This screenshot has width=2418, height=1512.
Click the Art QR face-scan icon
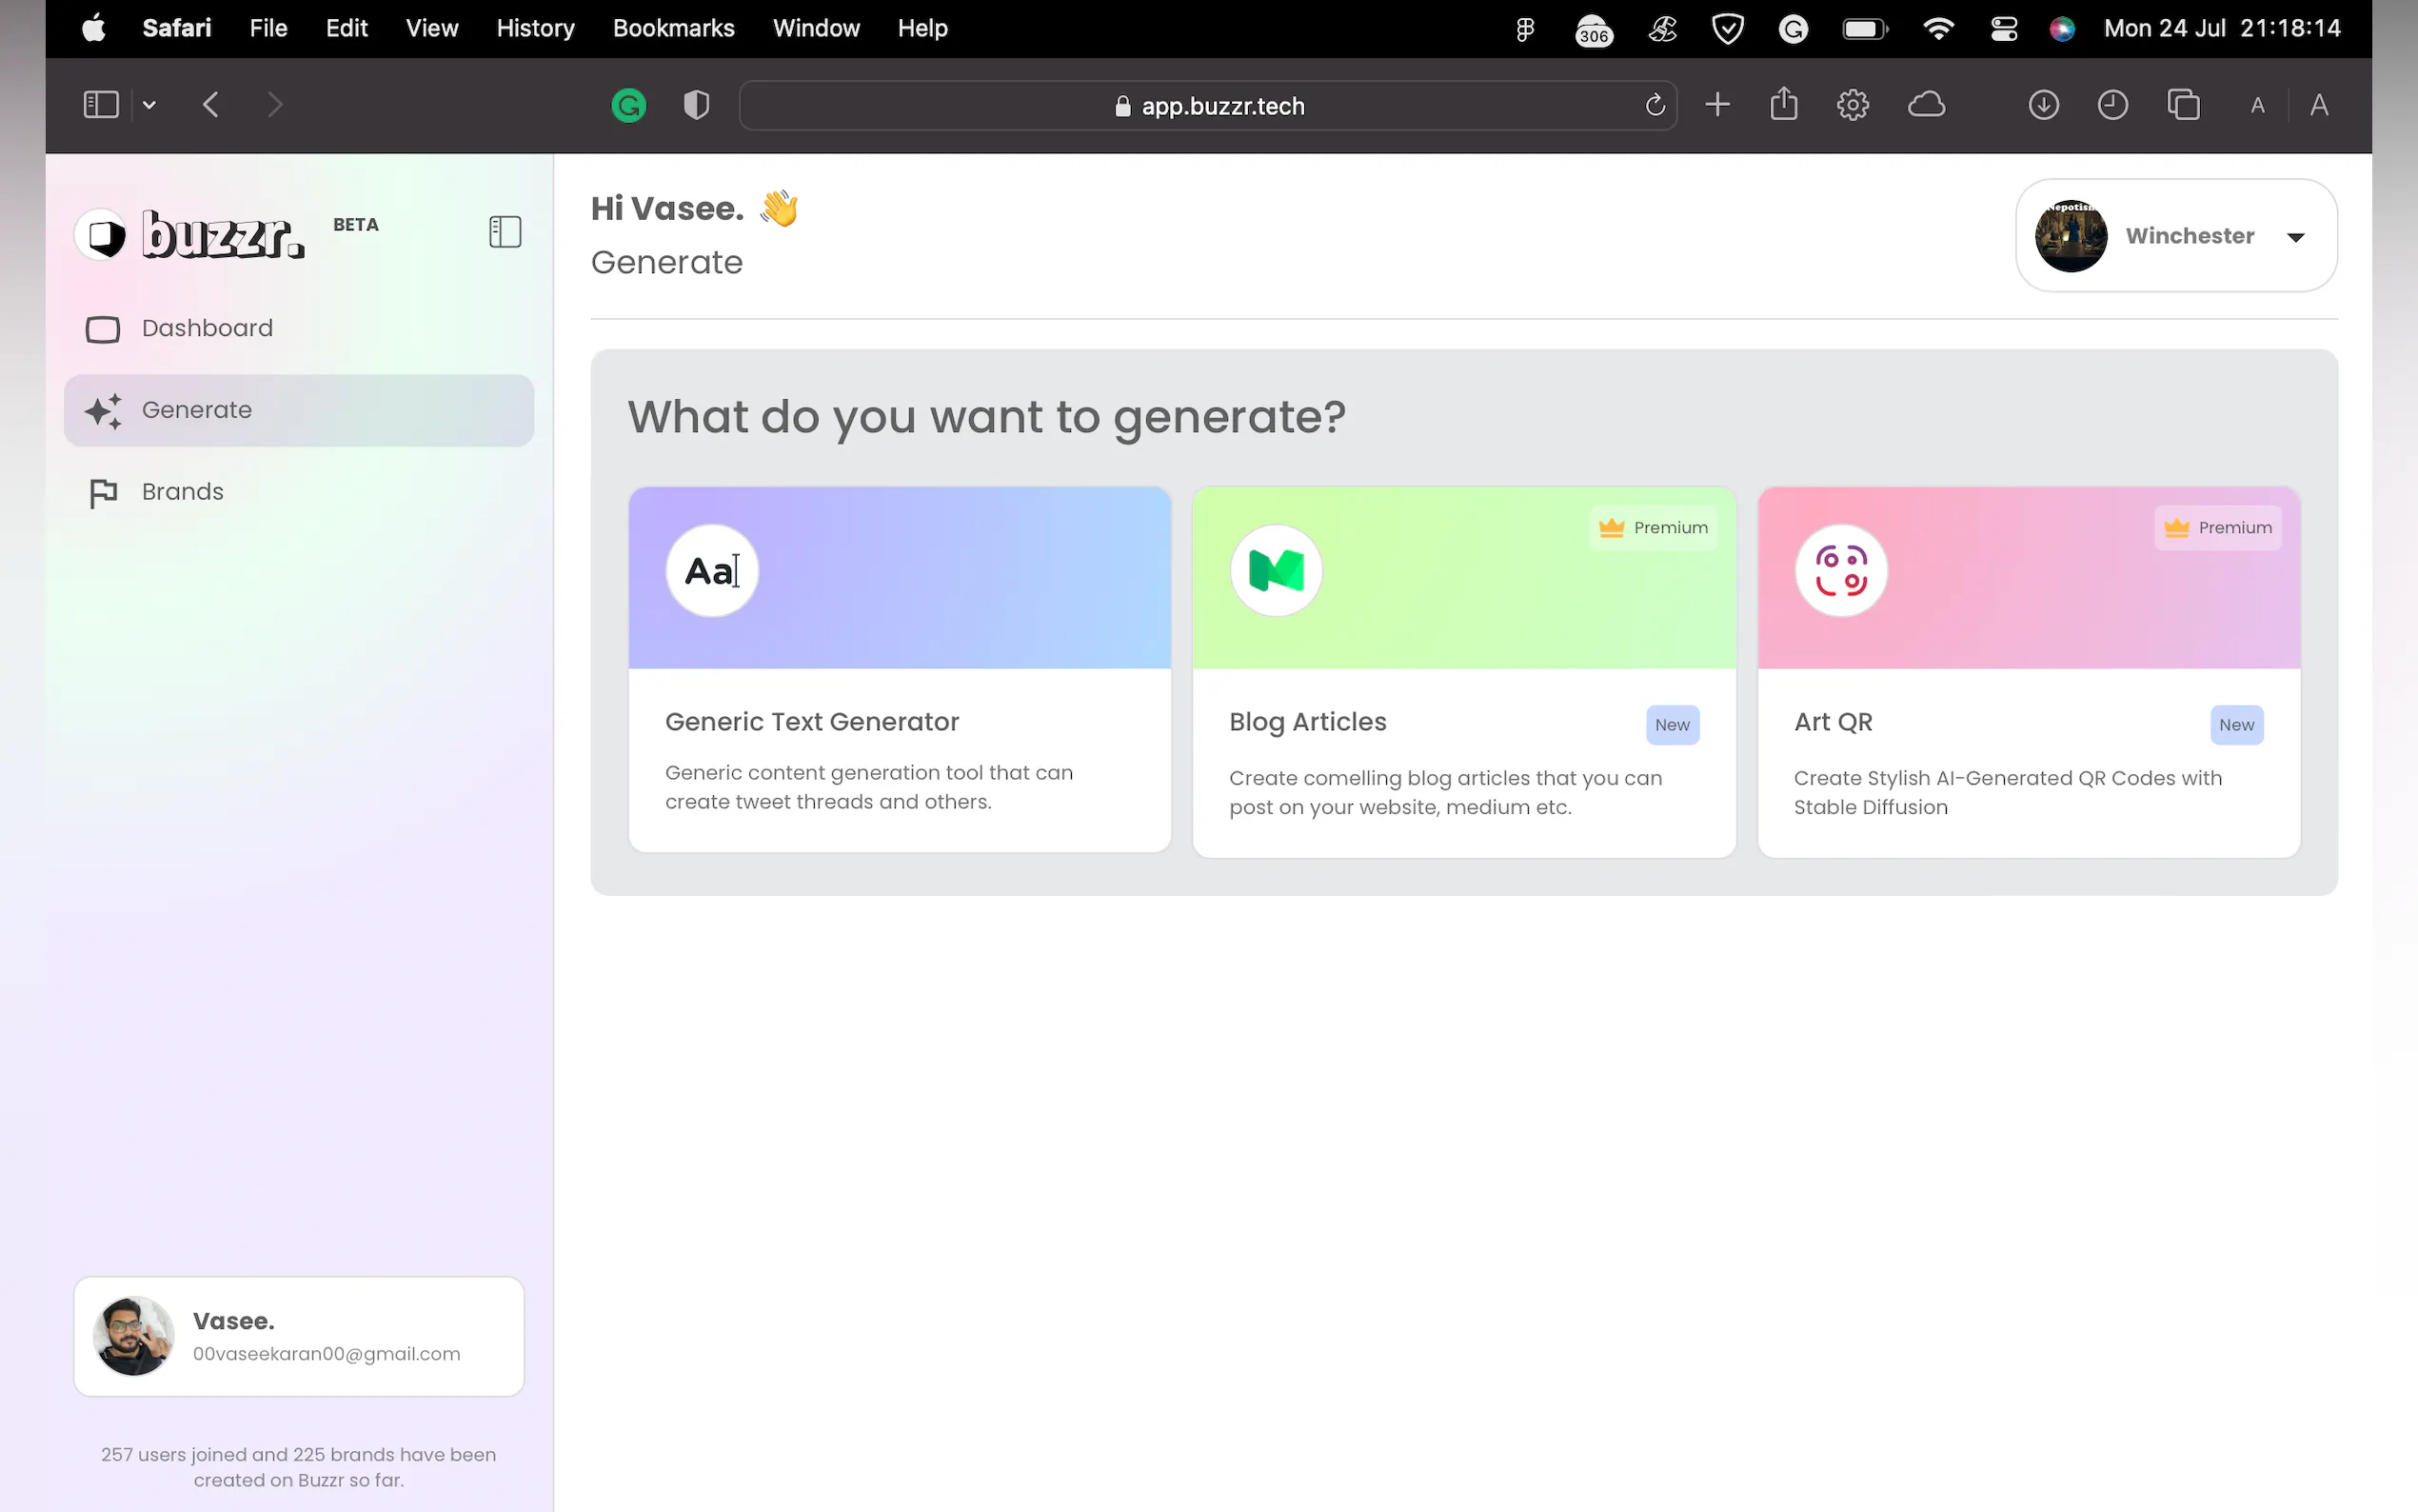[x=1840, y=571]
